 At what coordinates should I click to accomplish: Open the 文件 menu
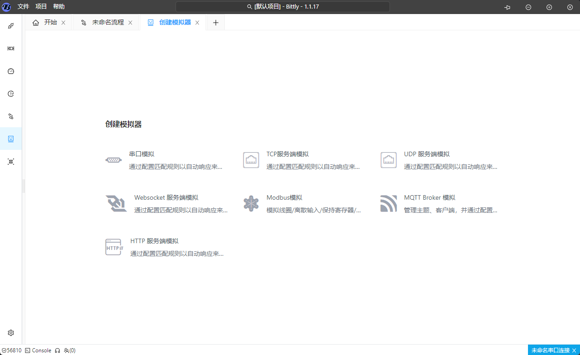[24, 7]
